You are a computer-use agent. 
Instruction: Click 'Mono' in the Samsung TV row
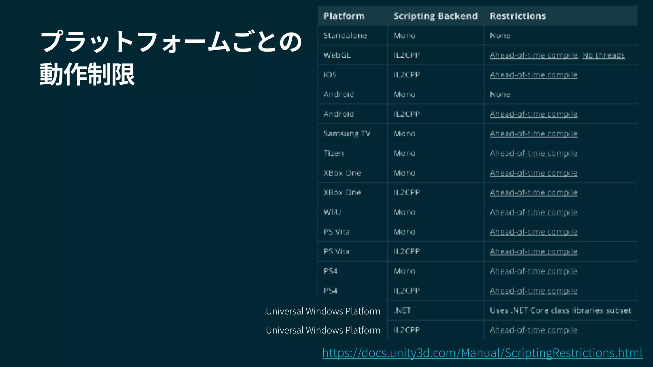pos(405,134)
